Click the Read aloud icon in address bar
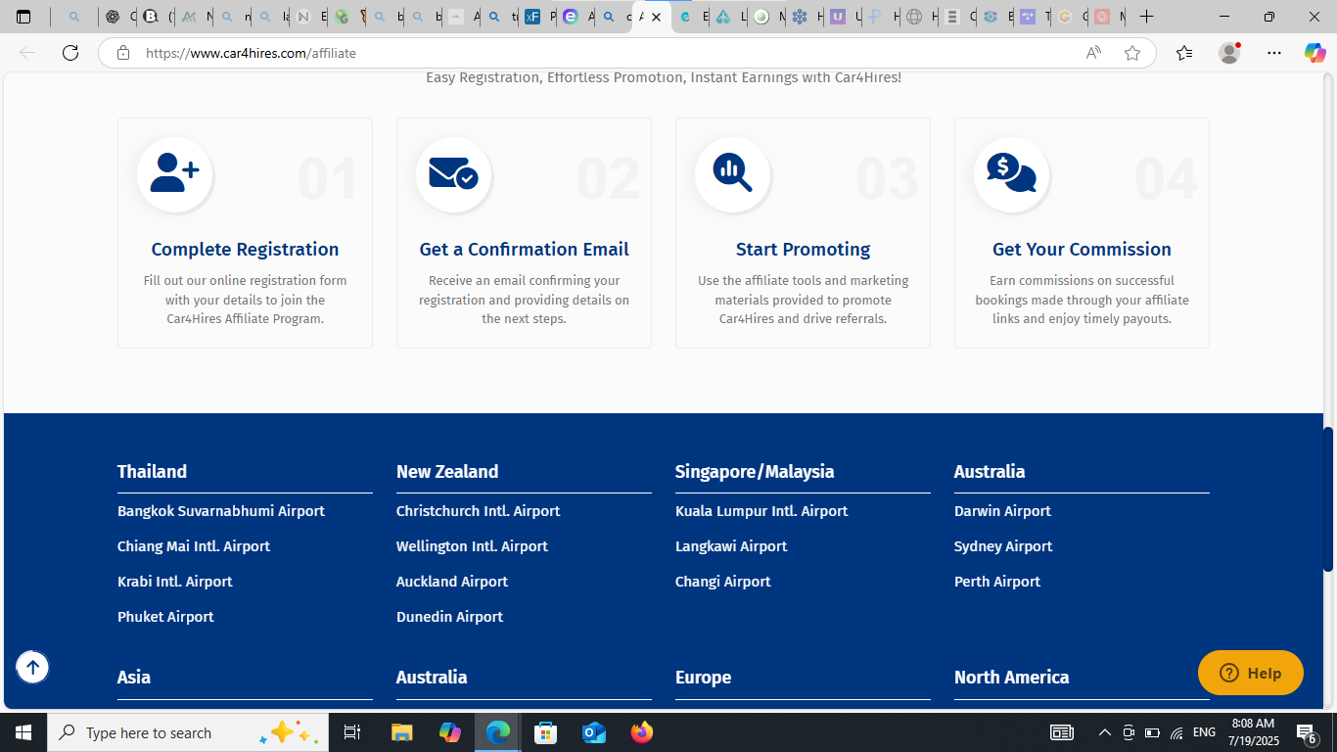Screen dimensions: 1337x752 point(1093,53)
